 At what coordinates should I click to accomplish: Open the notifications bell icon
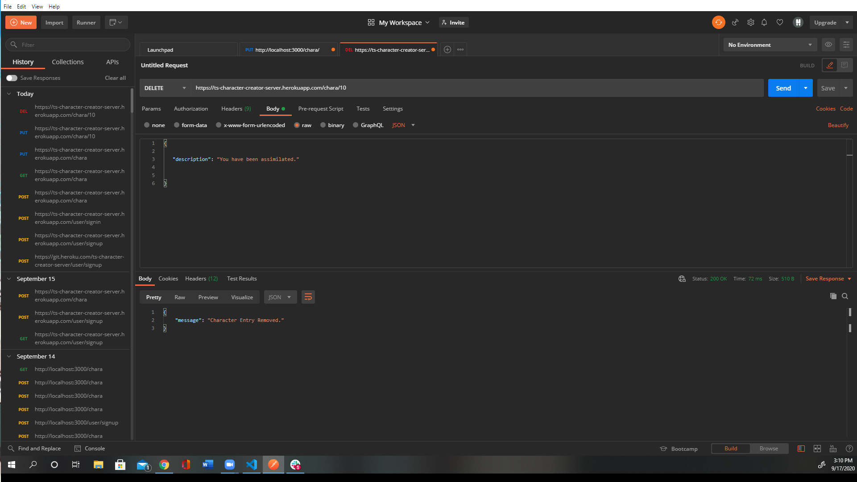764,22
